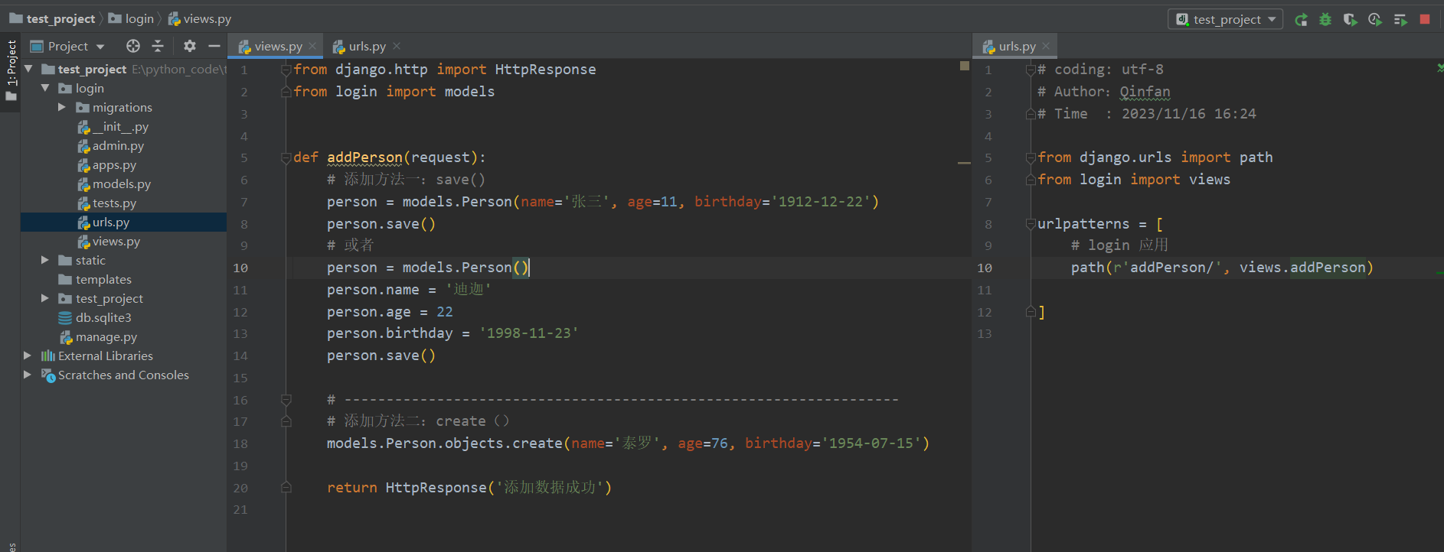This screenshot has width=1444, height=552.
Task: Click the concurrency diagram run icon
Action: tap(1400, 19)
